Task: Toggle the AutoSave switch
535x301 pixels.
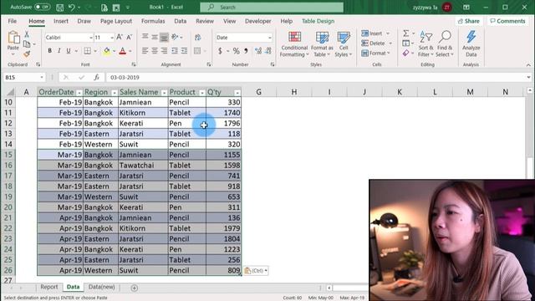Action: click(43, 7)
